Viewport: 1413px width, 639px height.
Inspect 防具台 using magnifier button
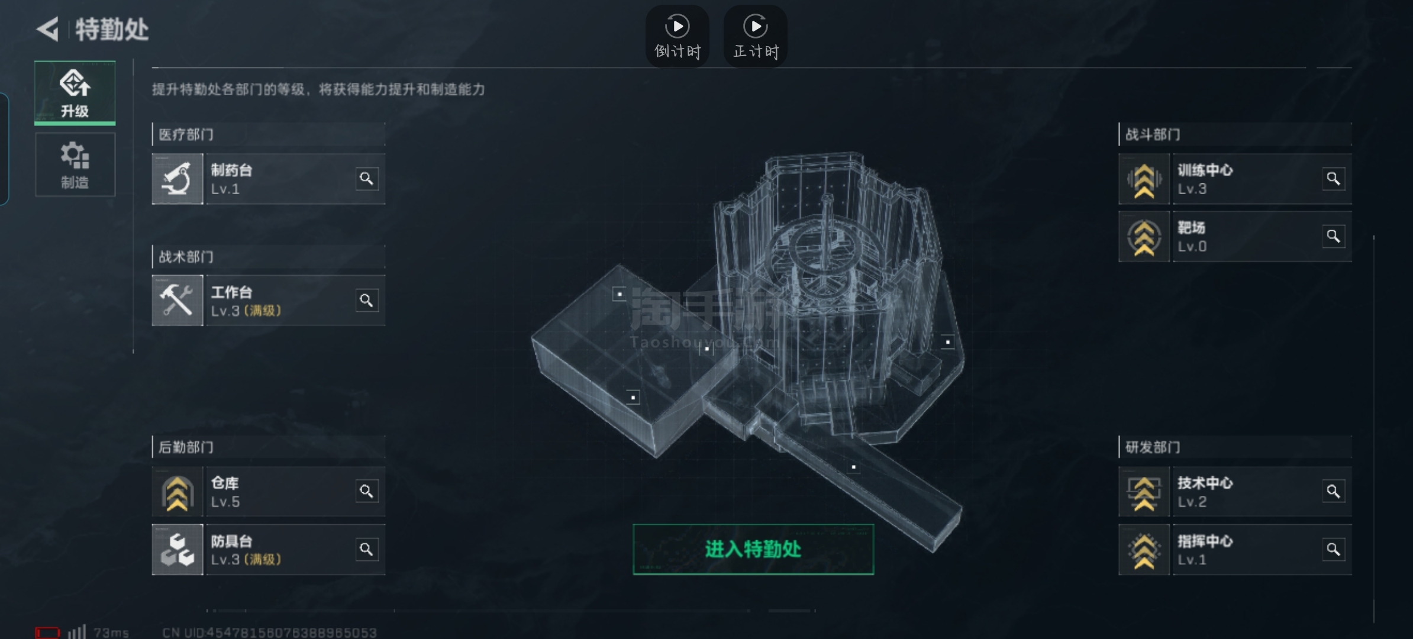click(x=367, y=550)
